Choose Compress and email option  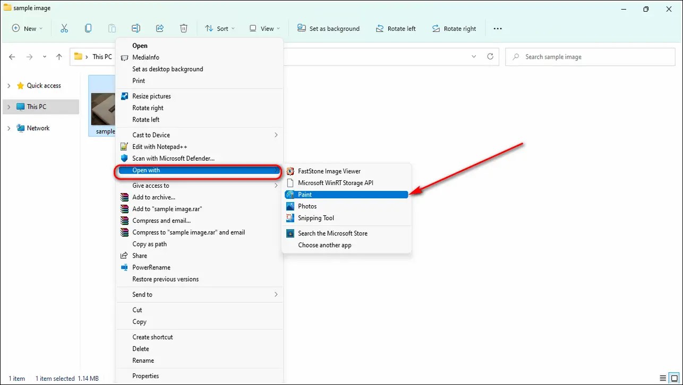(x=199, y=221)
